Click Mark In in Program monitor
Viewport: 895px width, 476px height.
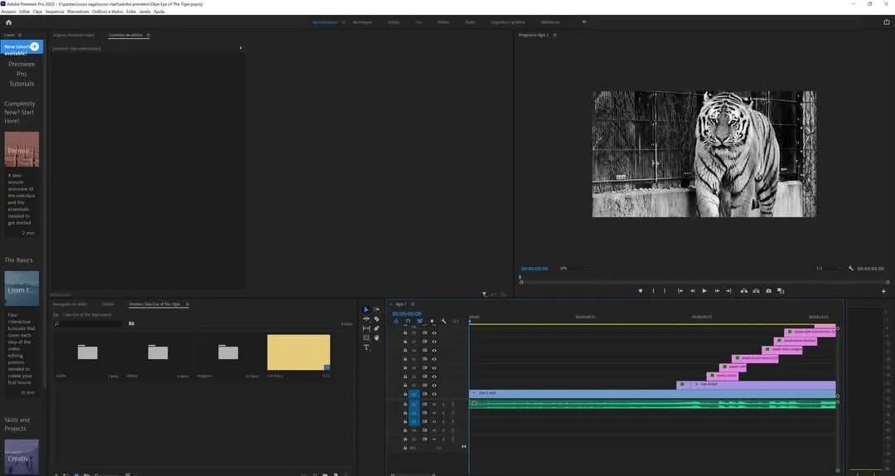[654, 291]
